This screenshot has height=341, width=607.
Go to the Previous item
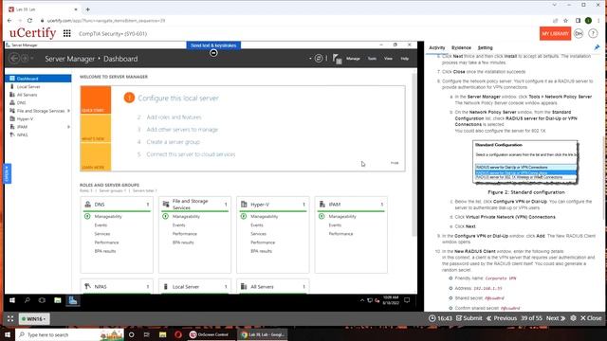click(x=502, y=318)
